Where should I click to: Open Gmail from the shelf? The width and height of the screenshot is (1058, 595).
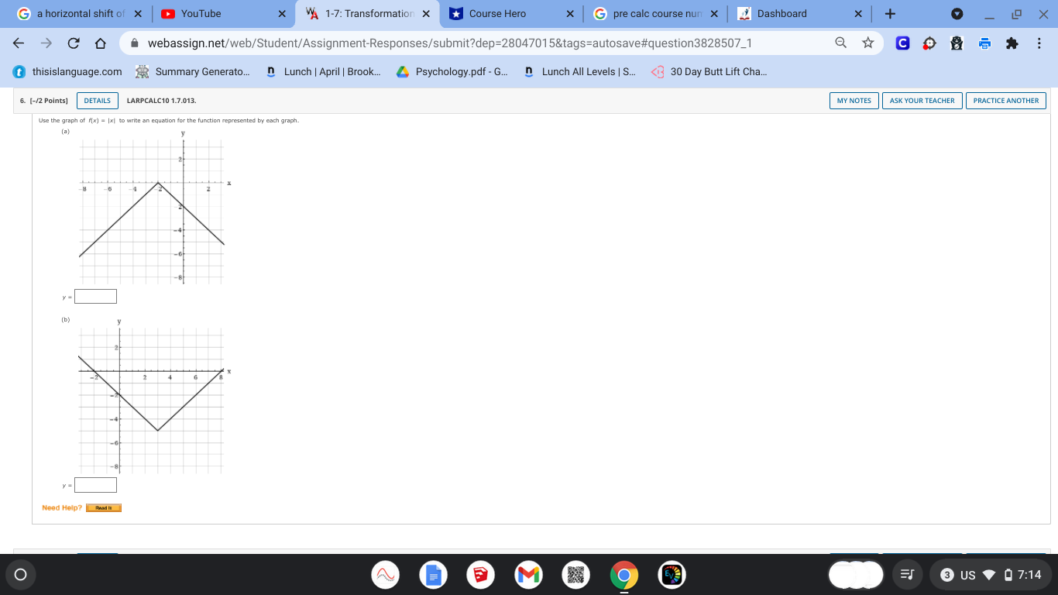[x=528, y=575]
